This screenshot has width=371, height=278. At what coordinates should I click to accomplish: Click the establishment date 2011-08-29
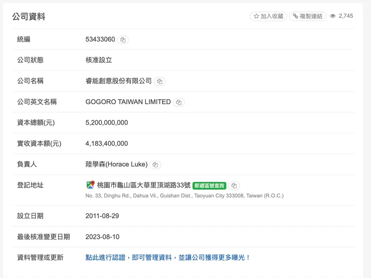click(x=102, y=216)
